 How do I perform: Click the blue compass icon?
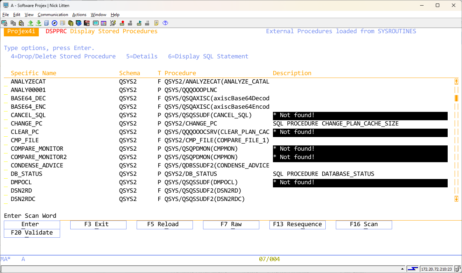[x=55, y=23]
